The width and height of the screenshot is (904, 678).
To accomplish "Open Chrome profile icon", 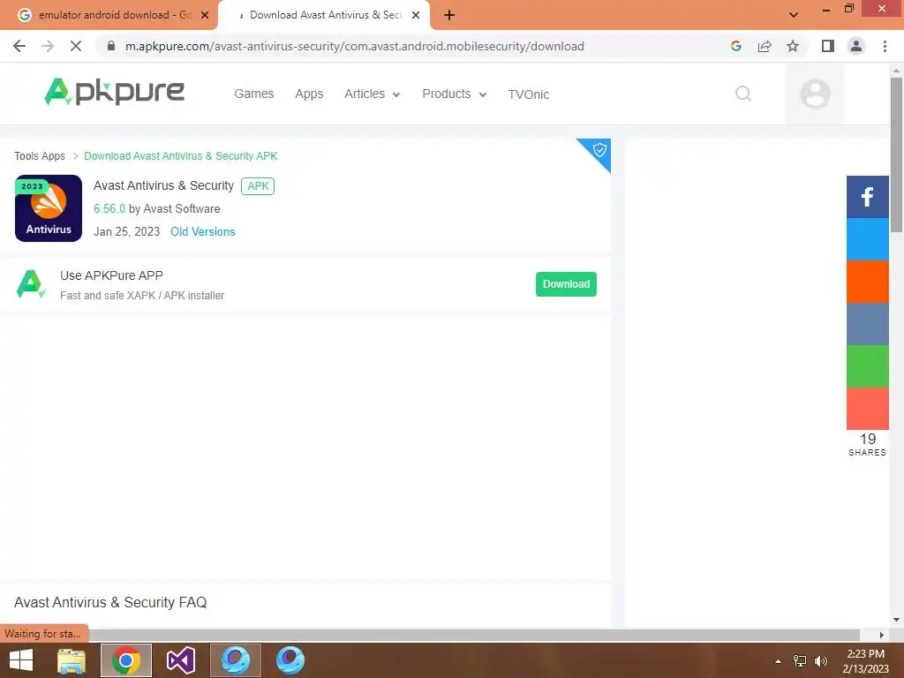I will (x=856, y=46).
